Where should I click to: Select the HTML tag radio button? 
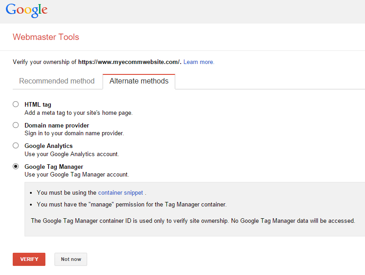click(x=16, y=104)
